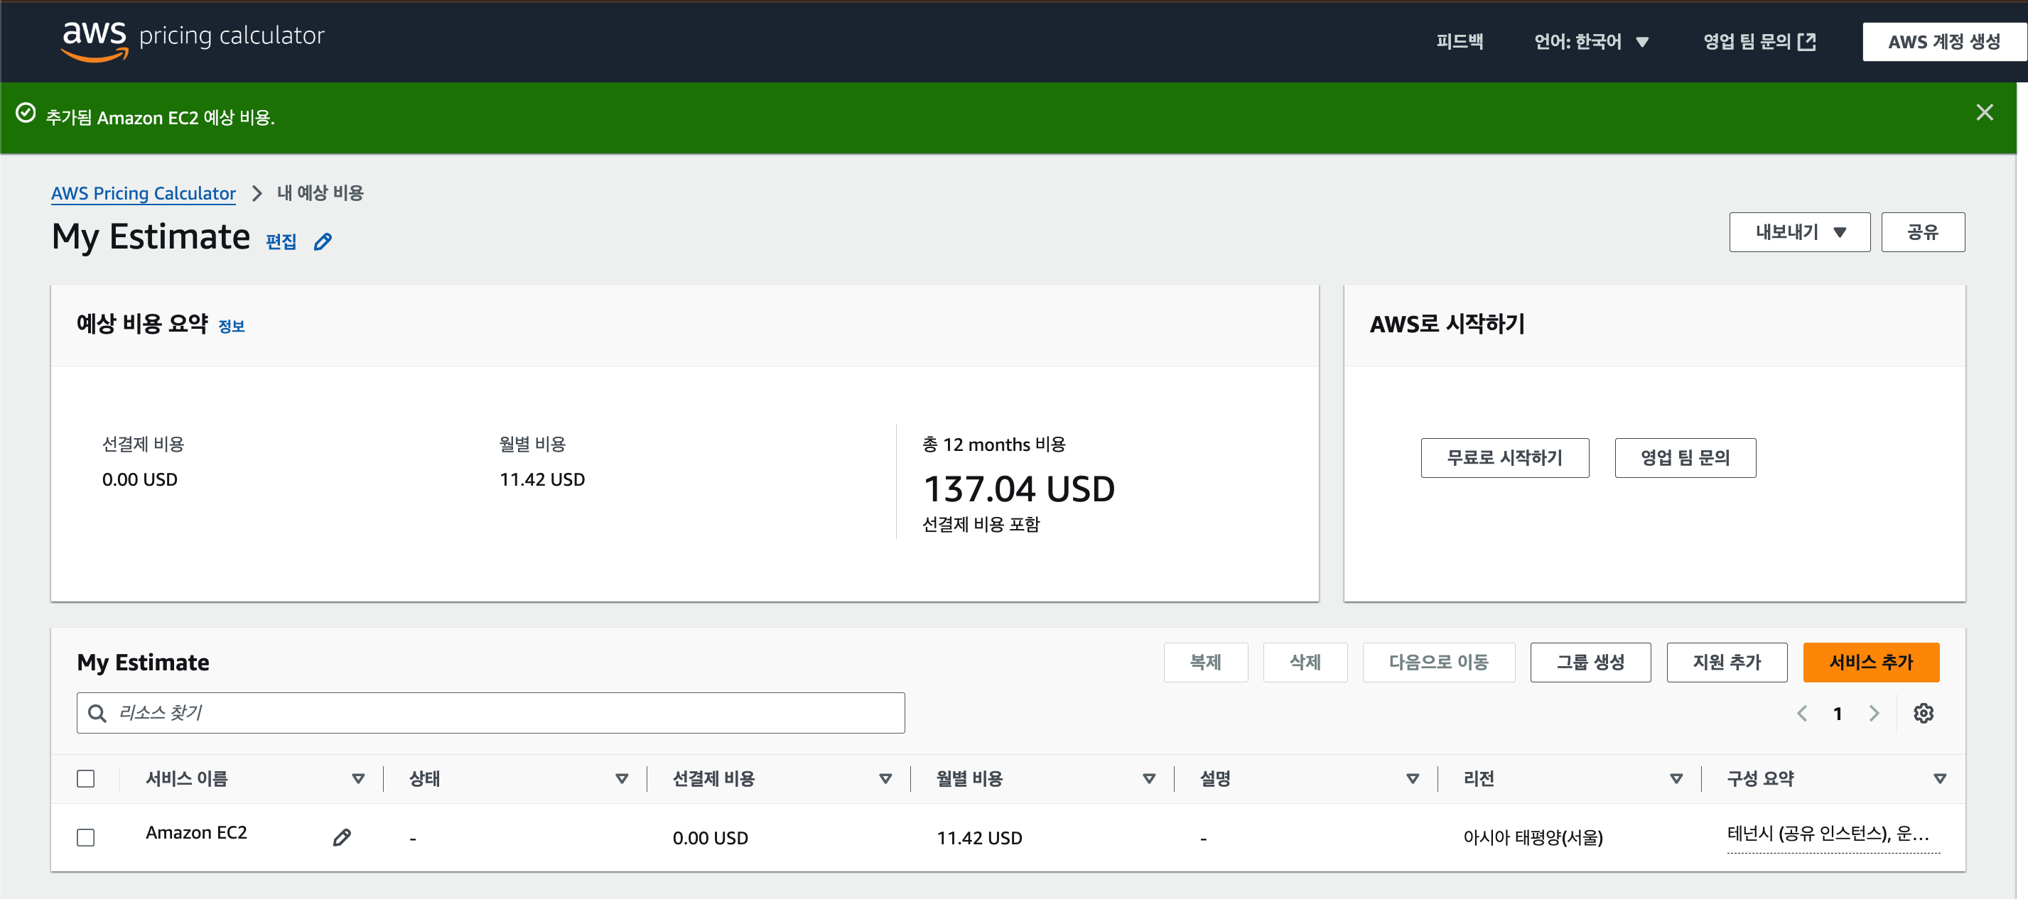Sort by 서비스 이름 column arrow

point(358,779)
